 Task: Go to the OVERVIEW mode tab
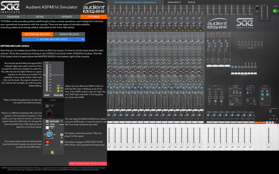click(13, 17)
